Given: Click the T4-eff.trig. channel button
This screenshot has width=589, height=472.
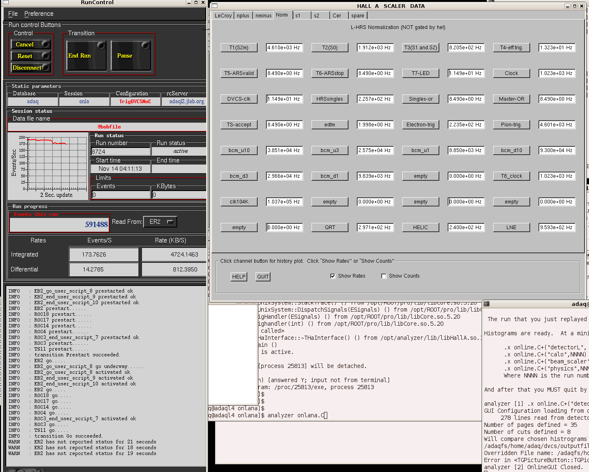Looking at the screenshot, I should tap(511, 48).
